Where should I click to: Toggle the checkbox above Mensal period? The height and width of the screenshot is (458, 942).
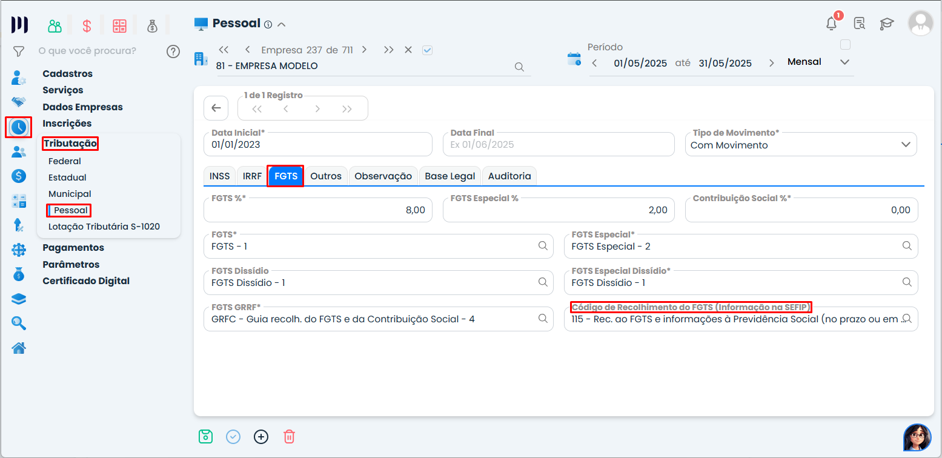coord(846,45)
